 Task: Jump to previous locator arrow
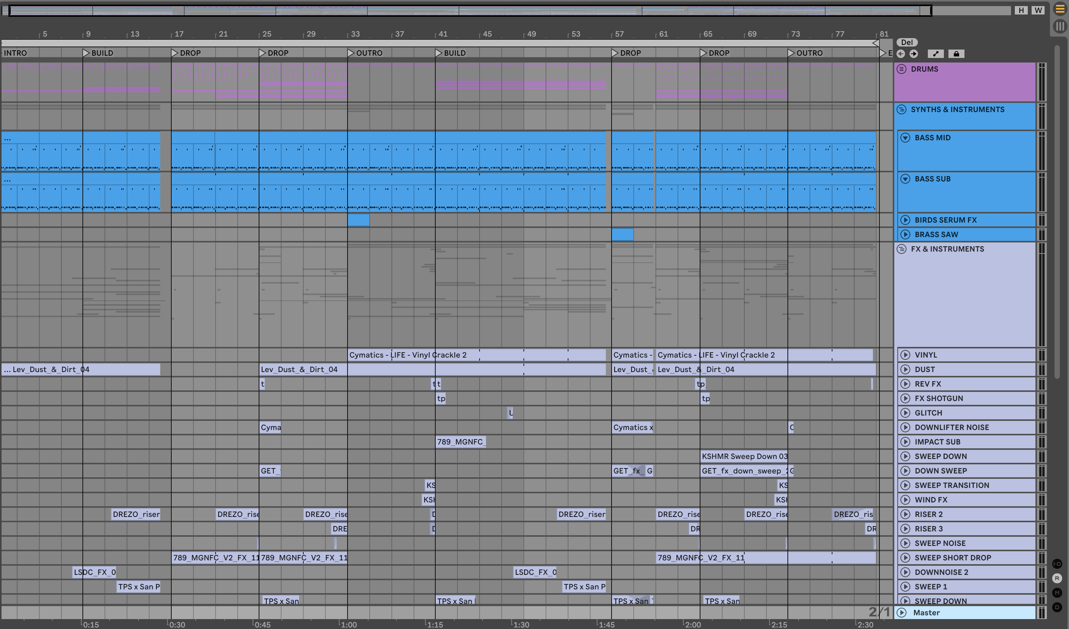pyautogui.click(x=901, y=54)
